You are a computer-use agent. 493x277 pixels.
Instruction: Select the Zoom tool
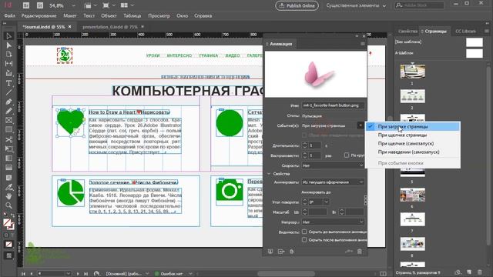[8, 205]
